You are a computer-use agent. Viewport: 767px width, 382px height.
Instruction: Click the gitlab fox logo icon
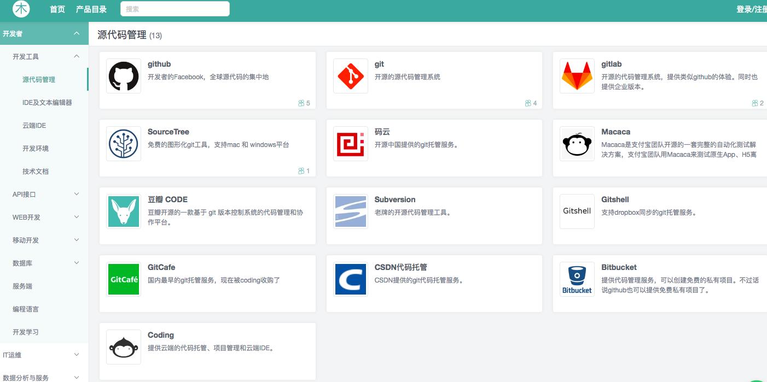click(x=577, y=76)
